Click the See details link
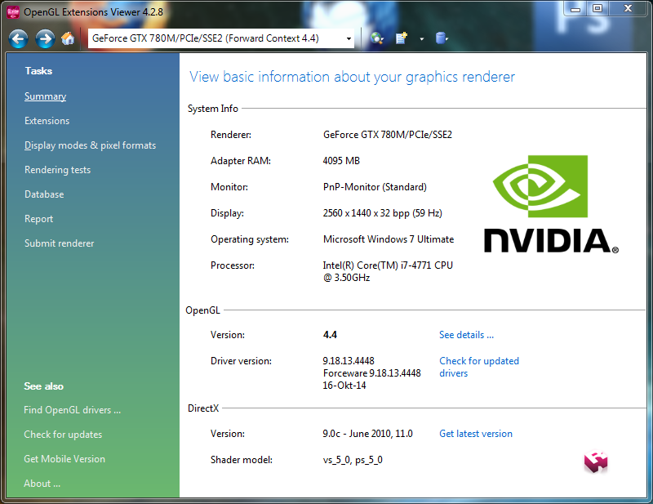This screenshot has width=653, height=504. tap(466, 335)
